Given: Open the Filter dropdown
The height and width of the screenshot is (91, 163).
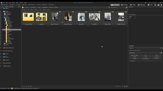Looking at the screenshot, I should coord(32,10).
